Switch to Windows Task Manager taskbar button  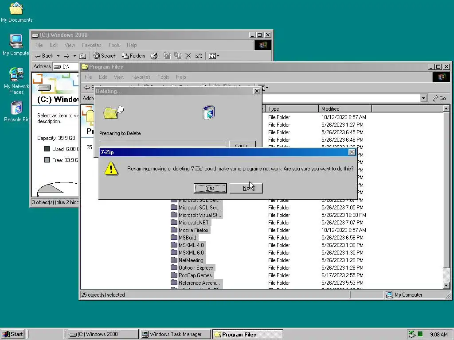[x=175, y=334]
